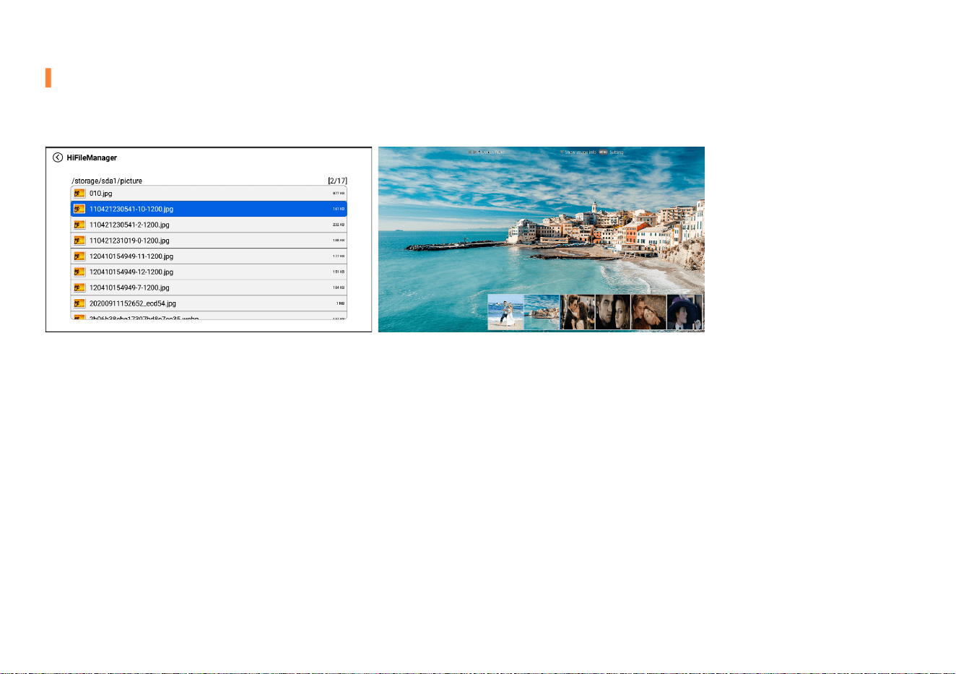
Task: Click the image icon of 20200911152652_ecd54.jpg
Action: coord(79,303)
